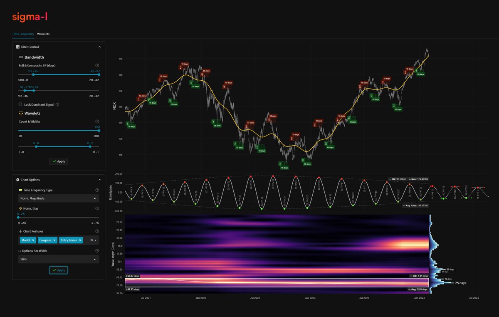Open help for Options Bar Width
This screenshot has width=499, height=317.
pos(97,250)
